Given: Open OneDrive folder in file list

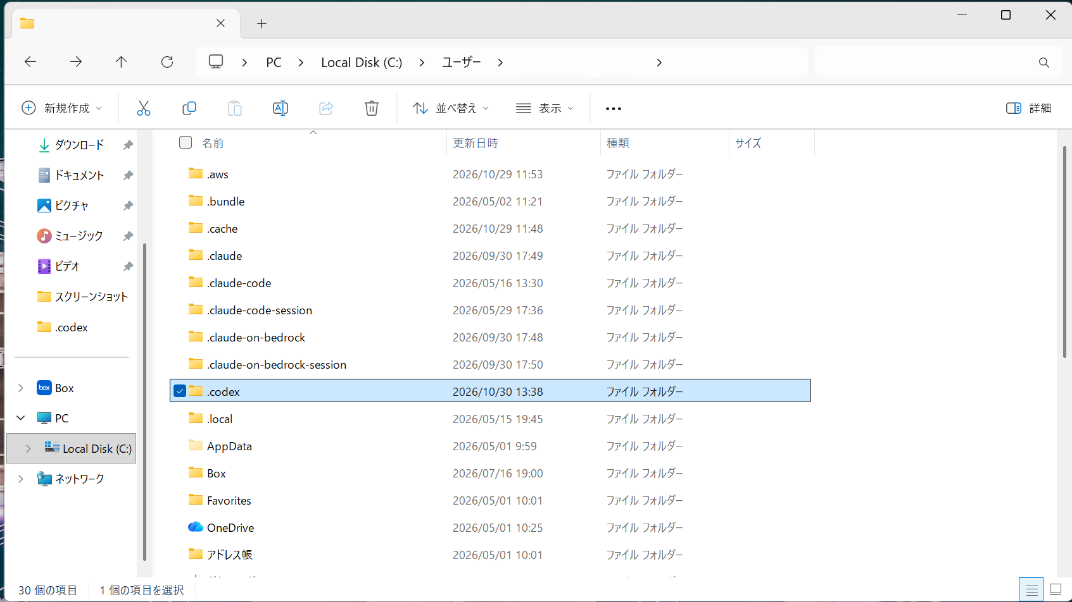Looking at the screenshot, I should [x=230, y=527].
